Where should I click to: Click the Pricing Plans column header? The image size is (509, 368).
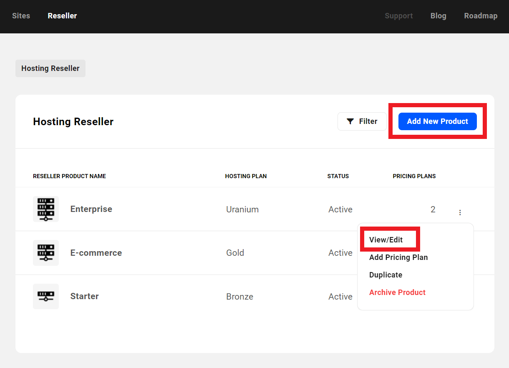click(x=414, y=176)
